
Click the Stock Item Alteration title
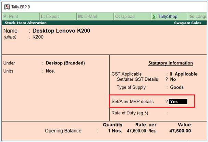point(26,23)
